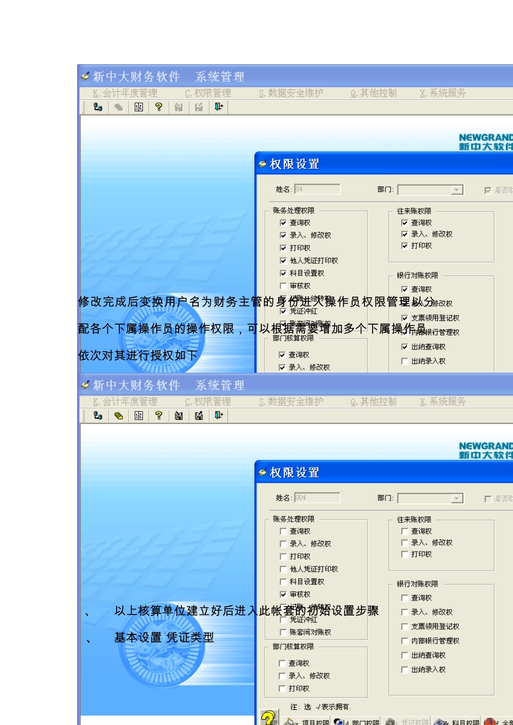This screenshot has height=725, width=513.
Task: Enable 录入、修改权 under 往来账权限 for user 004
Action: [404, 543]
